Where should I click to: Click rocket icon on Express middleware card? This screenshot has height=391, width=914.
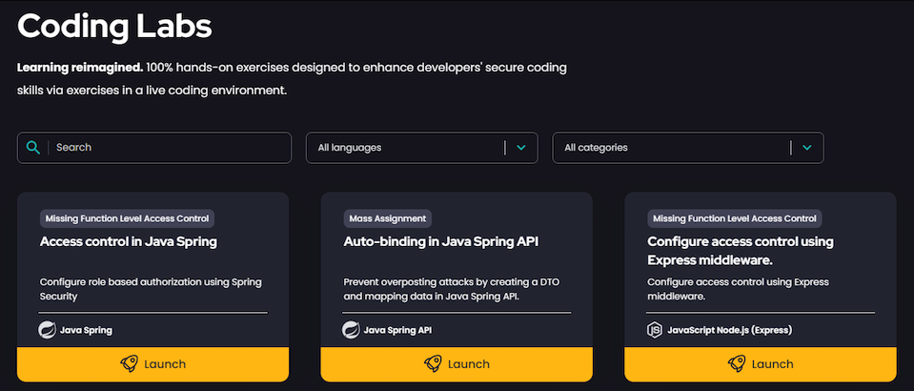[736, 363]
